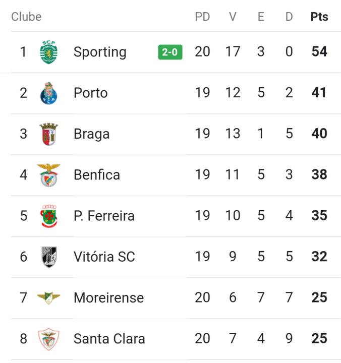
Task: Click the P. Ferreira club crest
Action: click(x=49, y=216)
